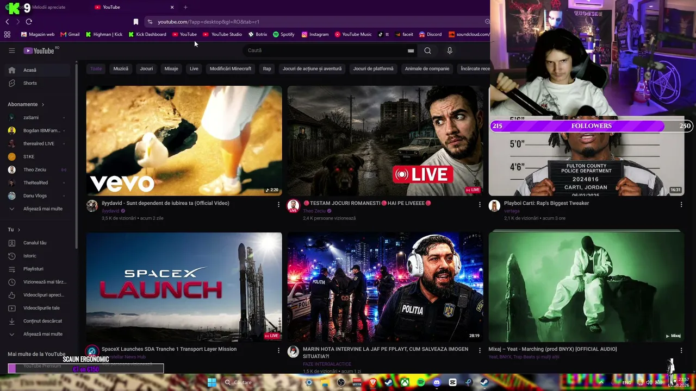Open the Kick Dashboard bookmark
696x391 pixels.
(x=147, y=34)
